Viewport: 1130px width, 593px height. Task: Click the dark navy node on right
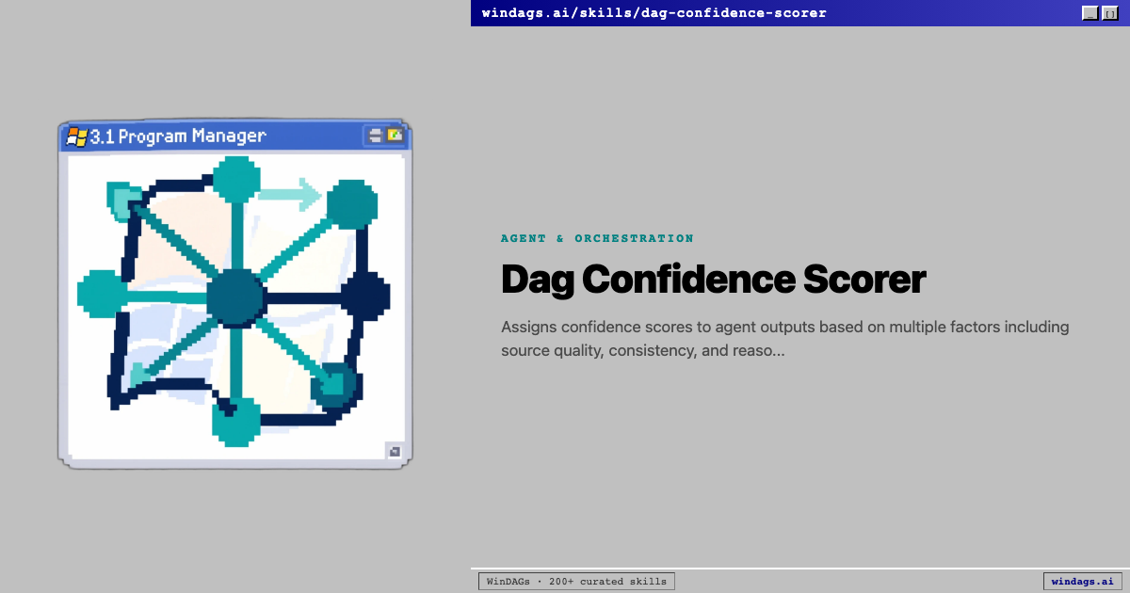pyautogui.click(x=364, y=296)
